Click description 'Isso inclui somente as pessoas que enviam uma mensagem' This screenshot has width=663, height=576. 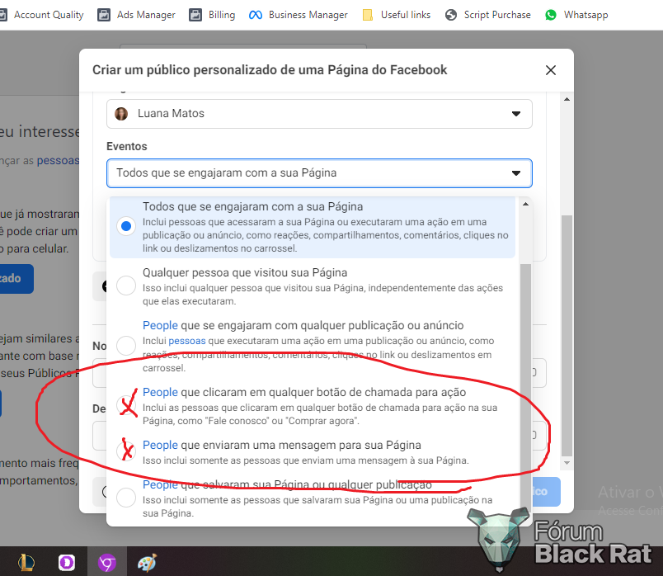click(x=306, y=460)
